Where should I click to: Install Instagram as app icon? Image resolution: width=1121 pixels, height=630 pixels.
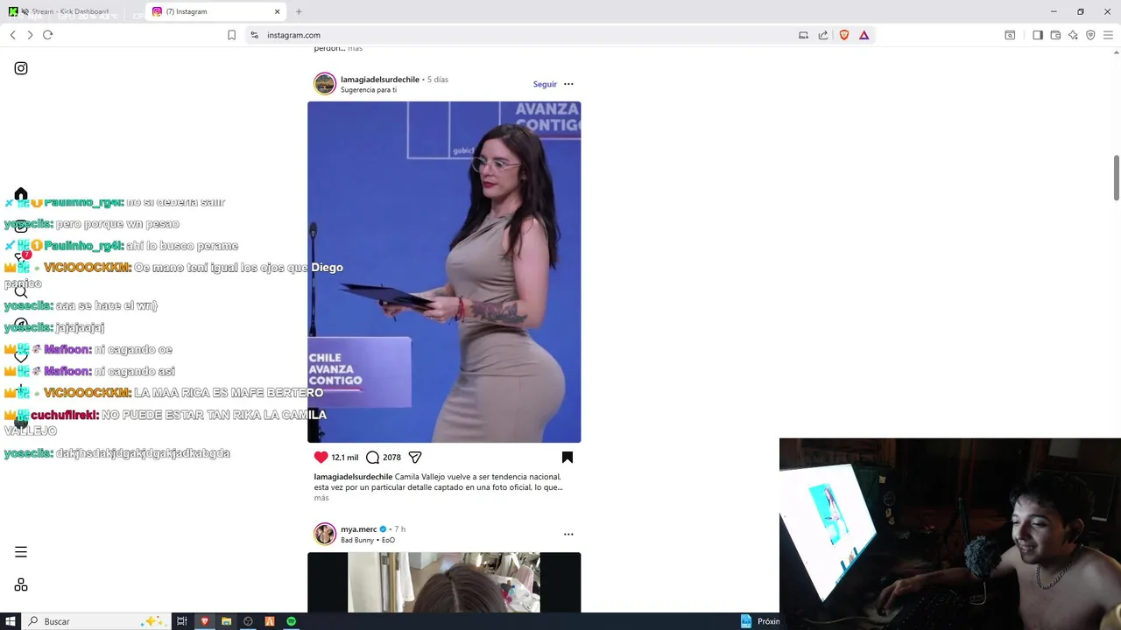click(x=803, y=35)
